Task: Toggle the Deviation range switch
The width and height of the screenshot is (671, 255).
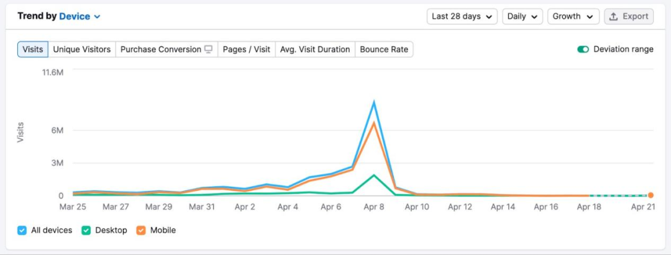Action: point(583,50)
